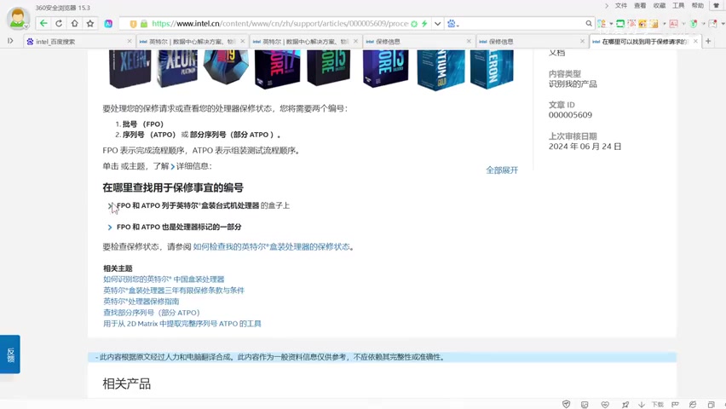
Task: Click the Core i9 processor box image
Action: tap(226, 66)
